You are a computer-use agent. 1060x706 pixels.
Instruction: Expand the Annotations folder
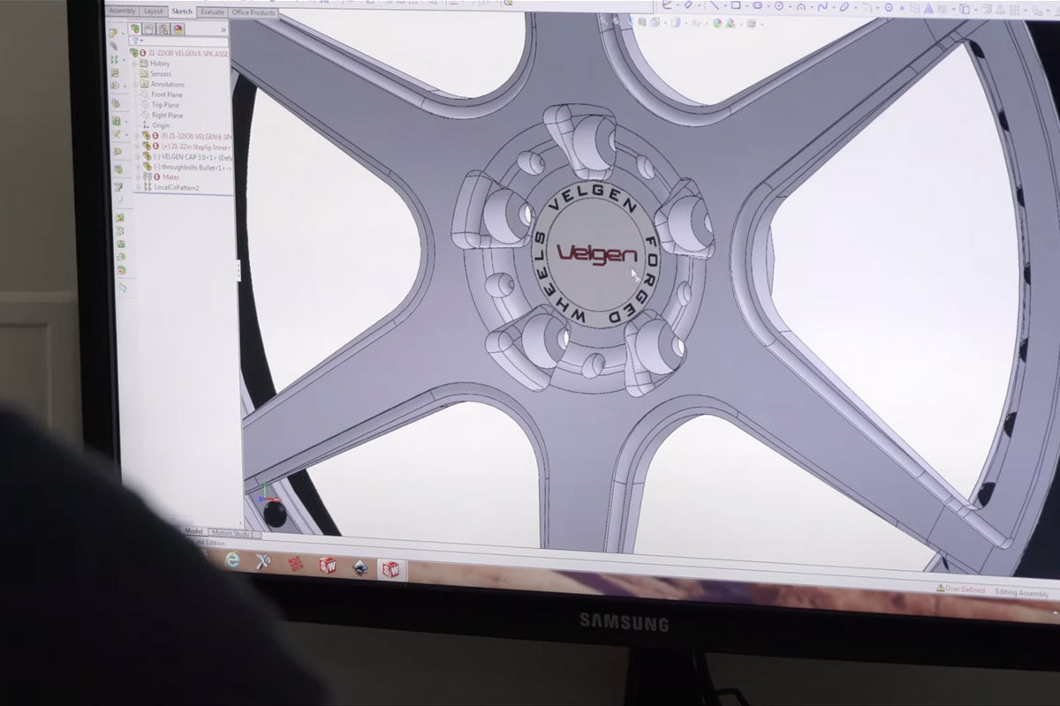coord(136,85)
